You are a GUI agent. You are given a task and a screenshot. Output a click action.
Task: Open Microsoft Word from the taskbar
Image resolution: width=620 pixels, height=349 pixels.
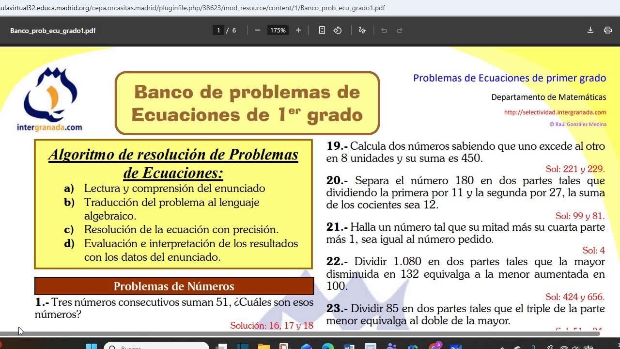click(x=349, y=346)
